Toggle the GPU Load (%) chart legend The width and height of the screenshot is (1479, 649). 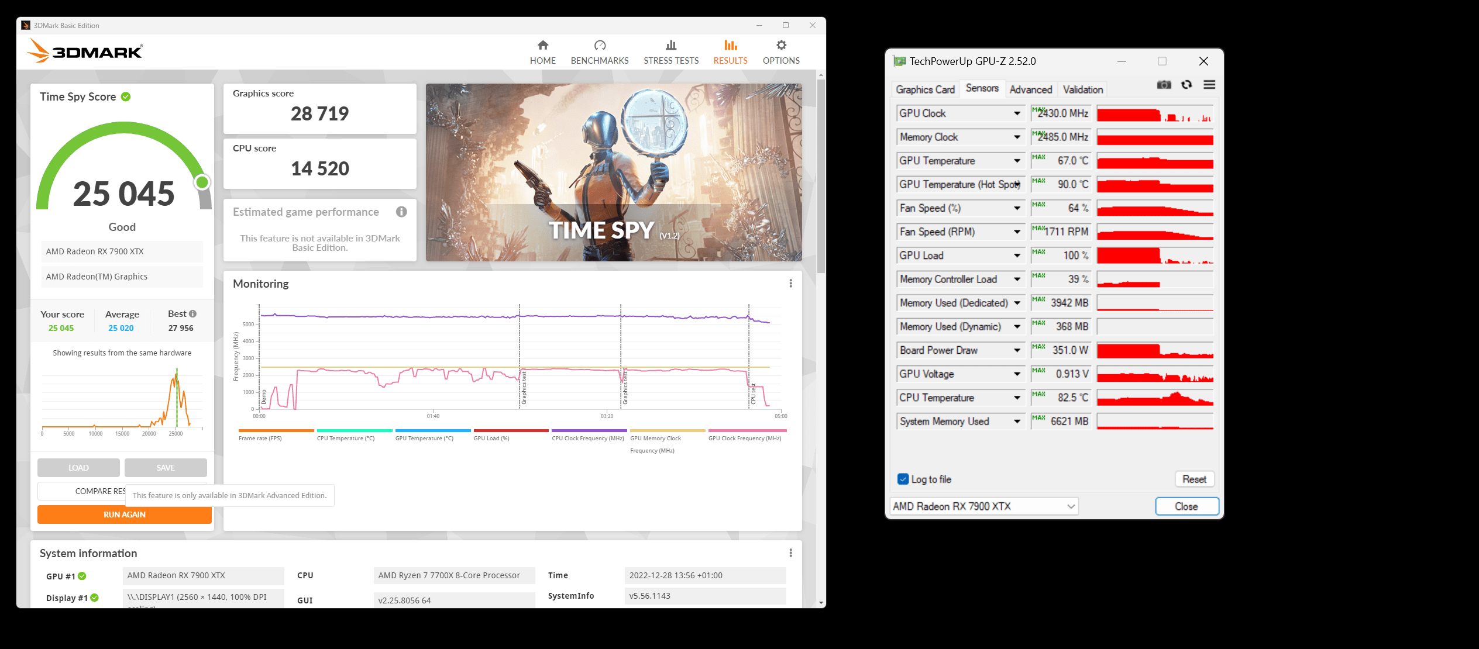coord(511,434)
